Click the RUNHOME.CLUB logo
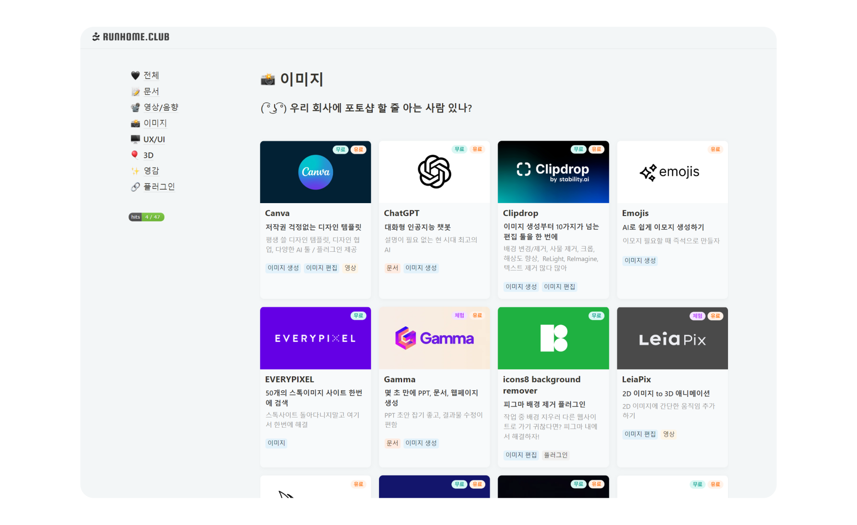857x525 pixels. coord(131,37)
